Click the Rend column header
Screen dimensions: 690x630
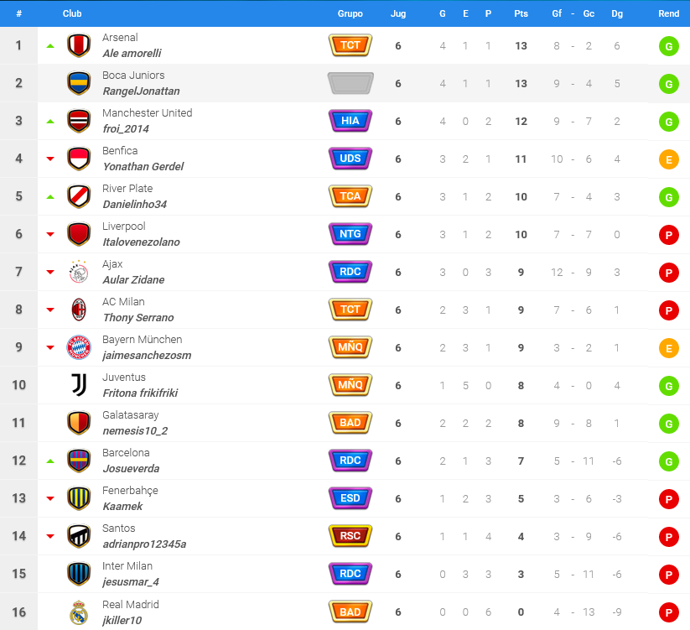pyautogui.click(x=669, y=13)
